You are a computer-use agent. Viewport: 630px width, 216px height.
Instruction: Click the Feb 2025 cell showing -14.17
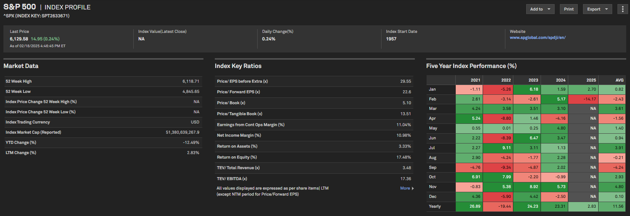583,99
